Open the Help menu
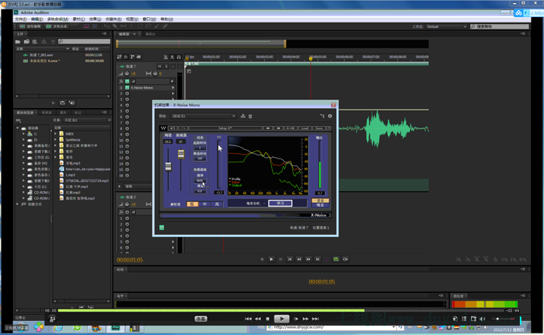Screen dimensions: 544x335 (167, 19)
